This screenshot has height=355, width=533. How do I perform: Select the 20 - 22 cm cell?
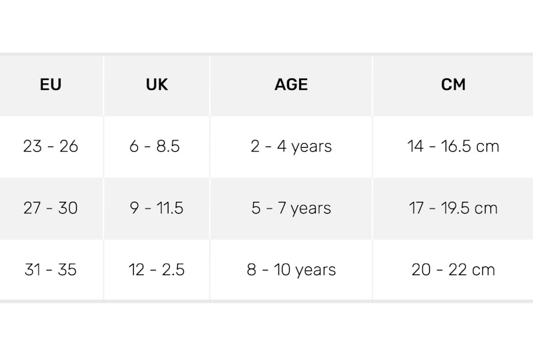[453, 270]
